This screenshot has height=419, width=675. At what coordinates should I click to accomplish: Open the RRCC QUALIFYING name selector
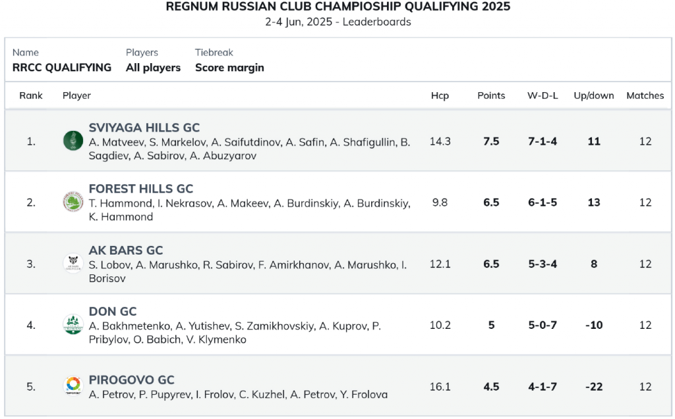[x=61, y=68]
